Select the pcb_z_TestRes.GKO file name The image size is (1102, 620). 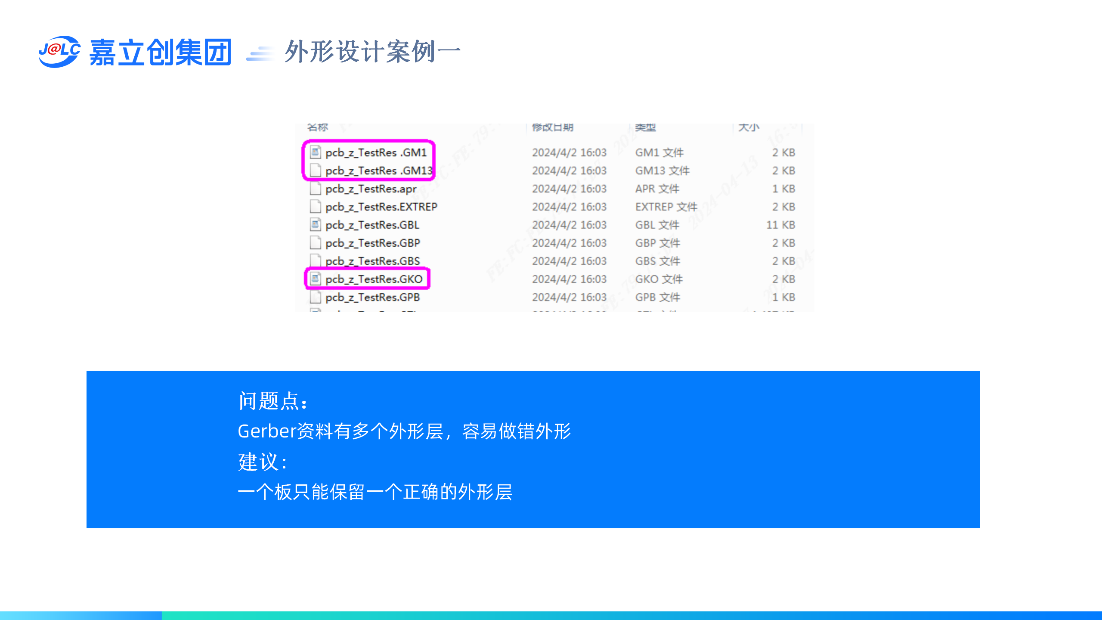point(374,279)
